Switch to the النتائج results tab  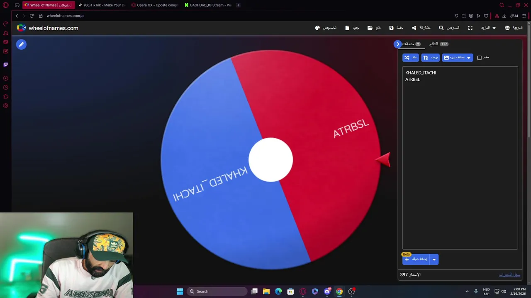438,44
